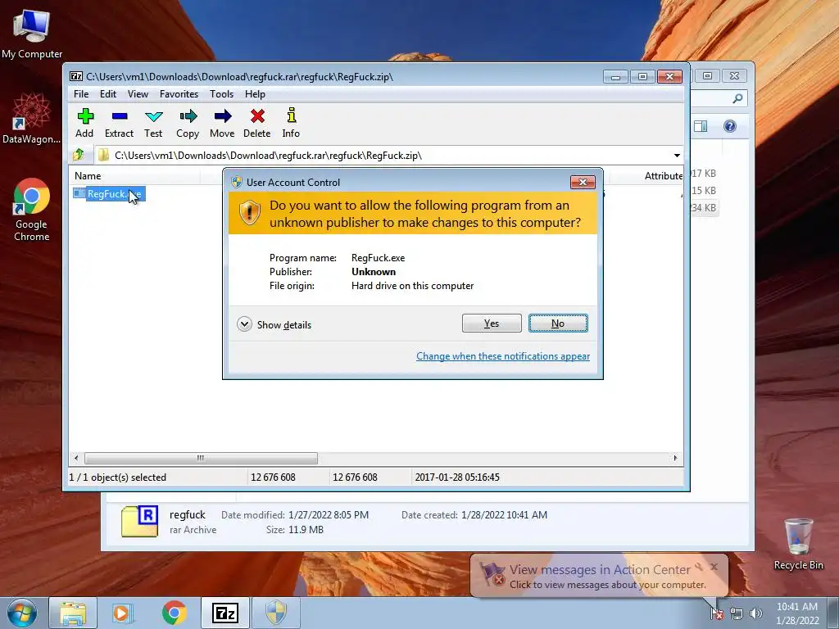Click status bar date 2017-01-28 05:16:45
This screenshot has width=839, height=629.
point(457,477)
